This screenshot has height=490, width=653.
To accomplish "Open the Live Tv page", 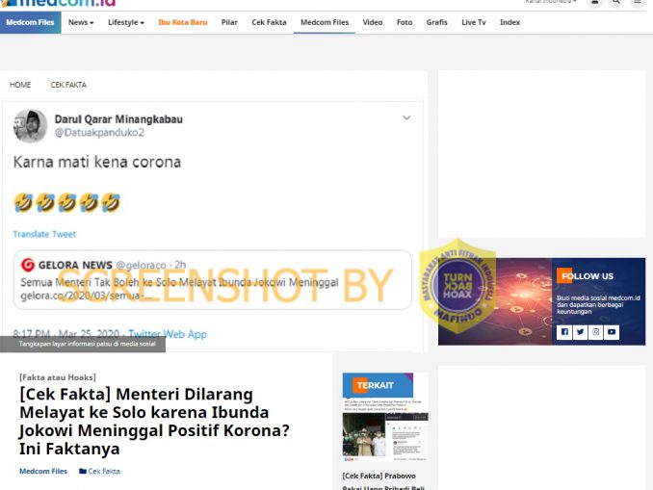I will pos(474,22).
